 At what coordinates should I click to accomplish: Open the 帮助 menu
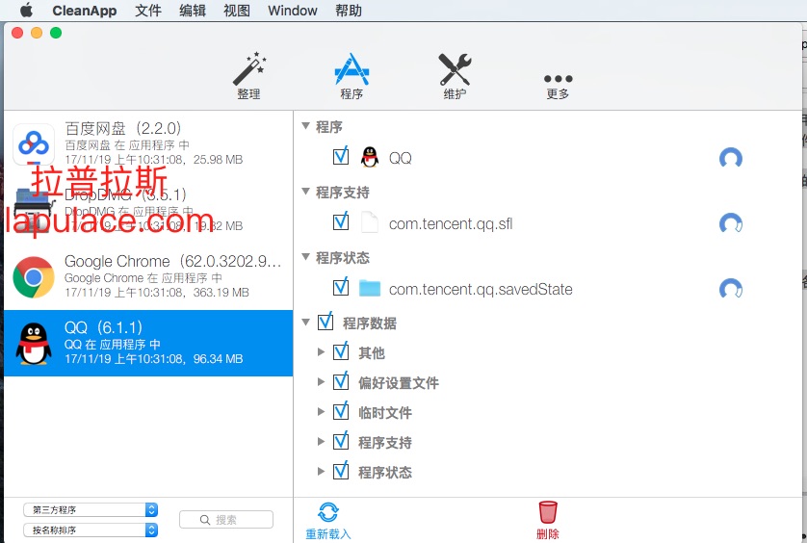[x=349, y=11]
